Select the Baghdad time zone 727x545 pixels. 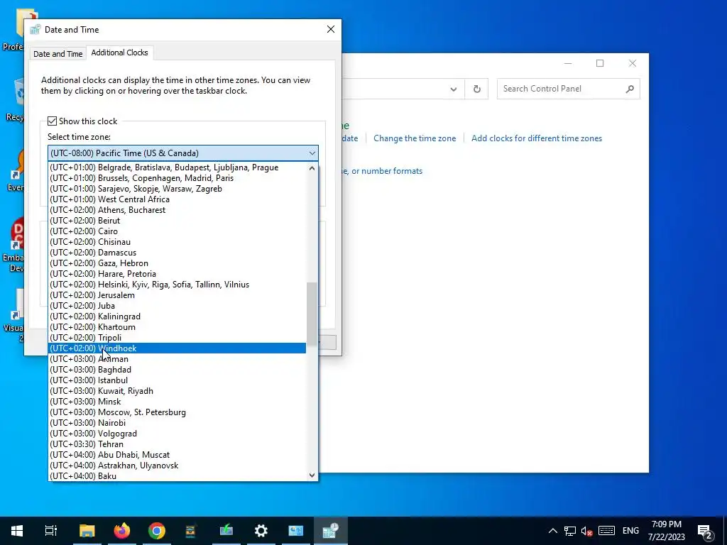point(177,370)
